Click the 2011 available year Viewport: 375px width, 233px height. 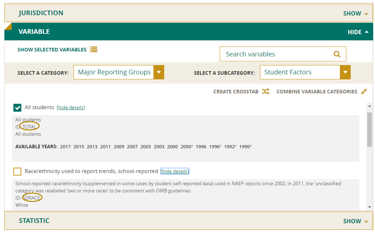click(x=105, y=147)
